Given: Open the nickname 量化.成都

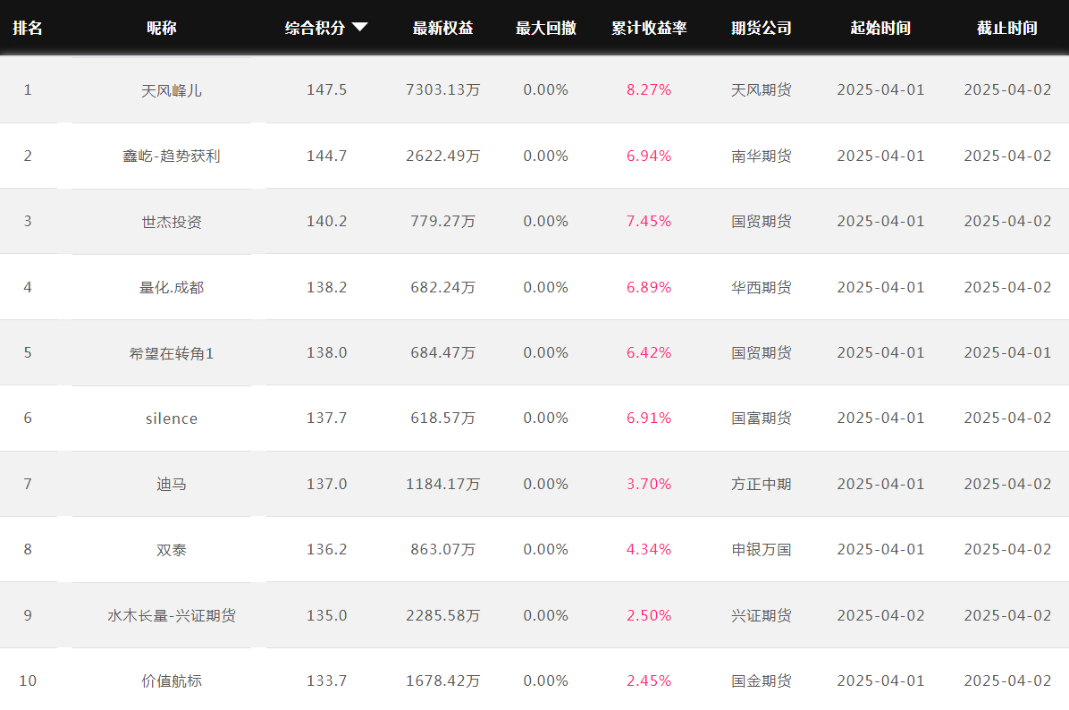Looking at the screenshot, I should (x=171, y=287).
